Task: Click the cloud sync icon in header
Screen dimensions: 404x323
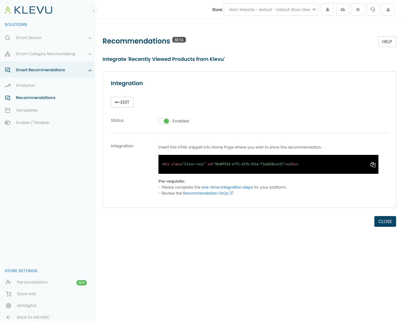Action: (343, 10)
